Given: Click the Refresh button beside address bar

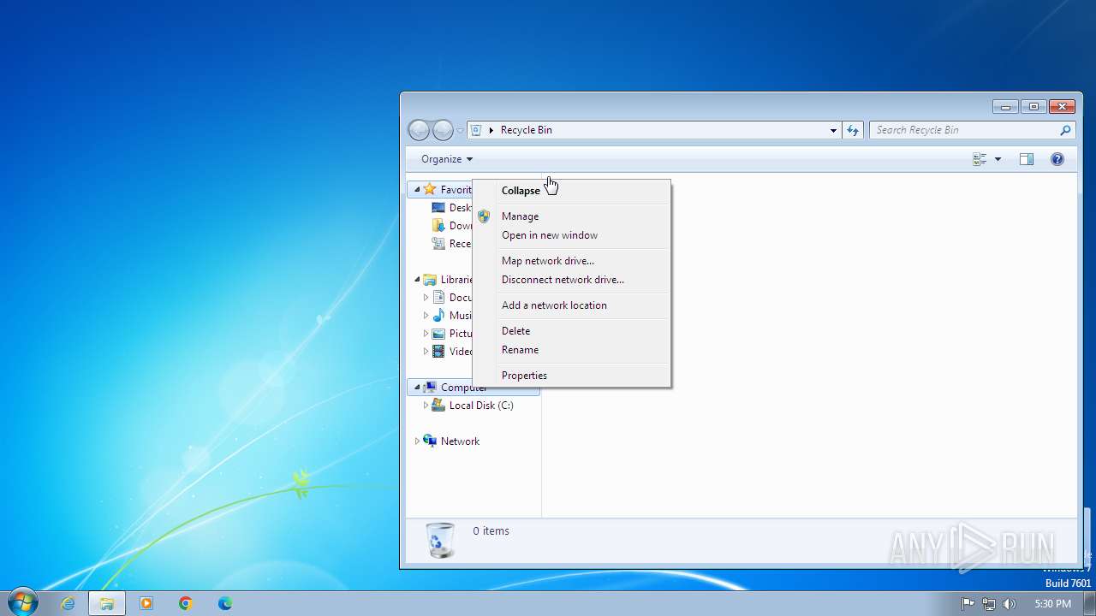Looking at the screenshot, I should click(852, 130).
